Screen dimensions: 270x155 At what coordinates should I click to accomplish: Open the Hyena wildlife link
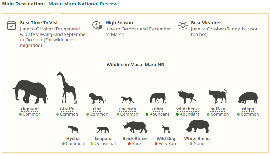pos(73,139)
